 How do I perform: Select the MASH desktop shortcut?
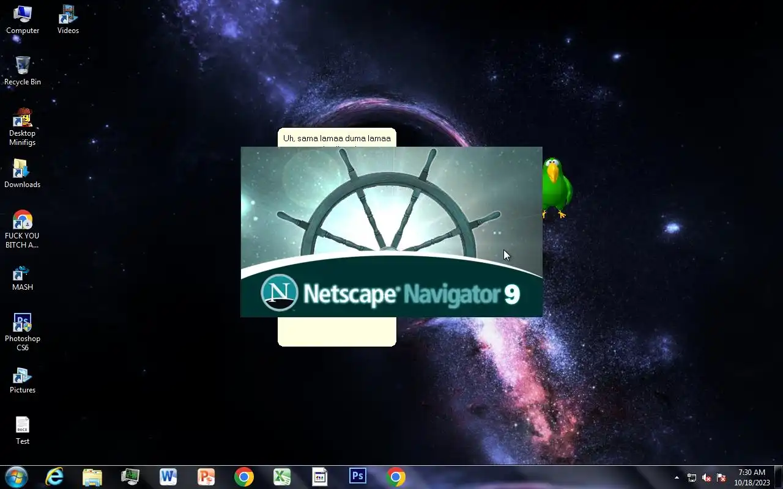click(23, 278)
